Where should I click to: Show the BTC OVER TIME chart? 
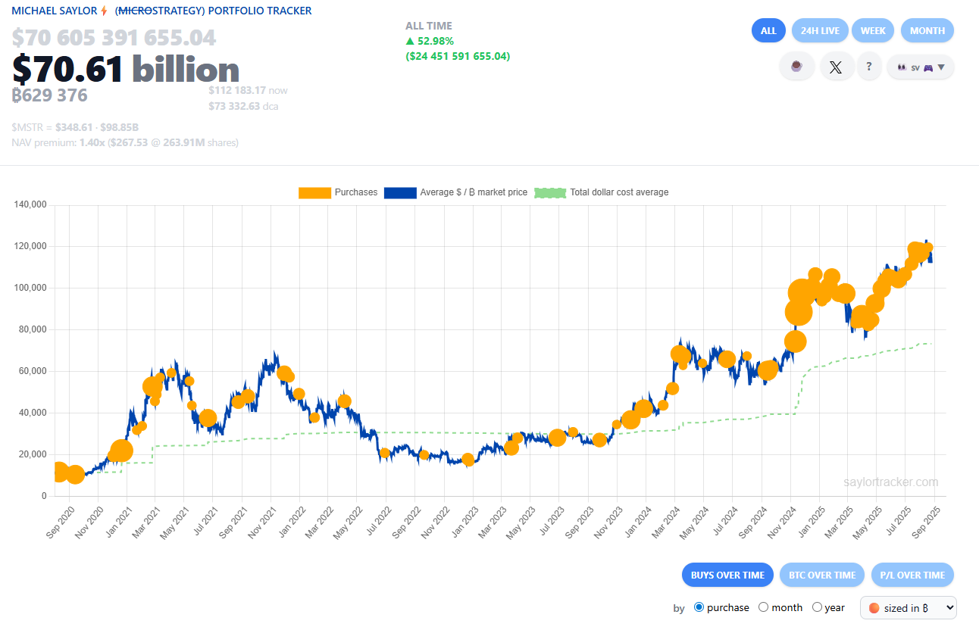(x=822, y=575)
